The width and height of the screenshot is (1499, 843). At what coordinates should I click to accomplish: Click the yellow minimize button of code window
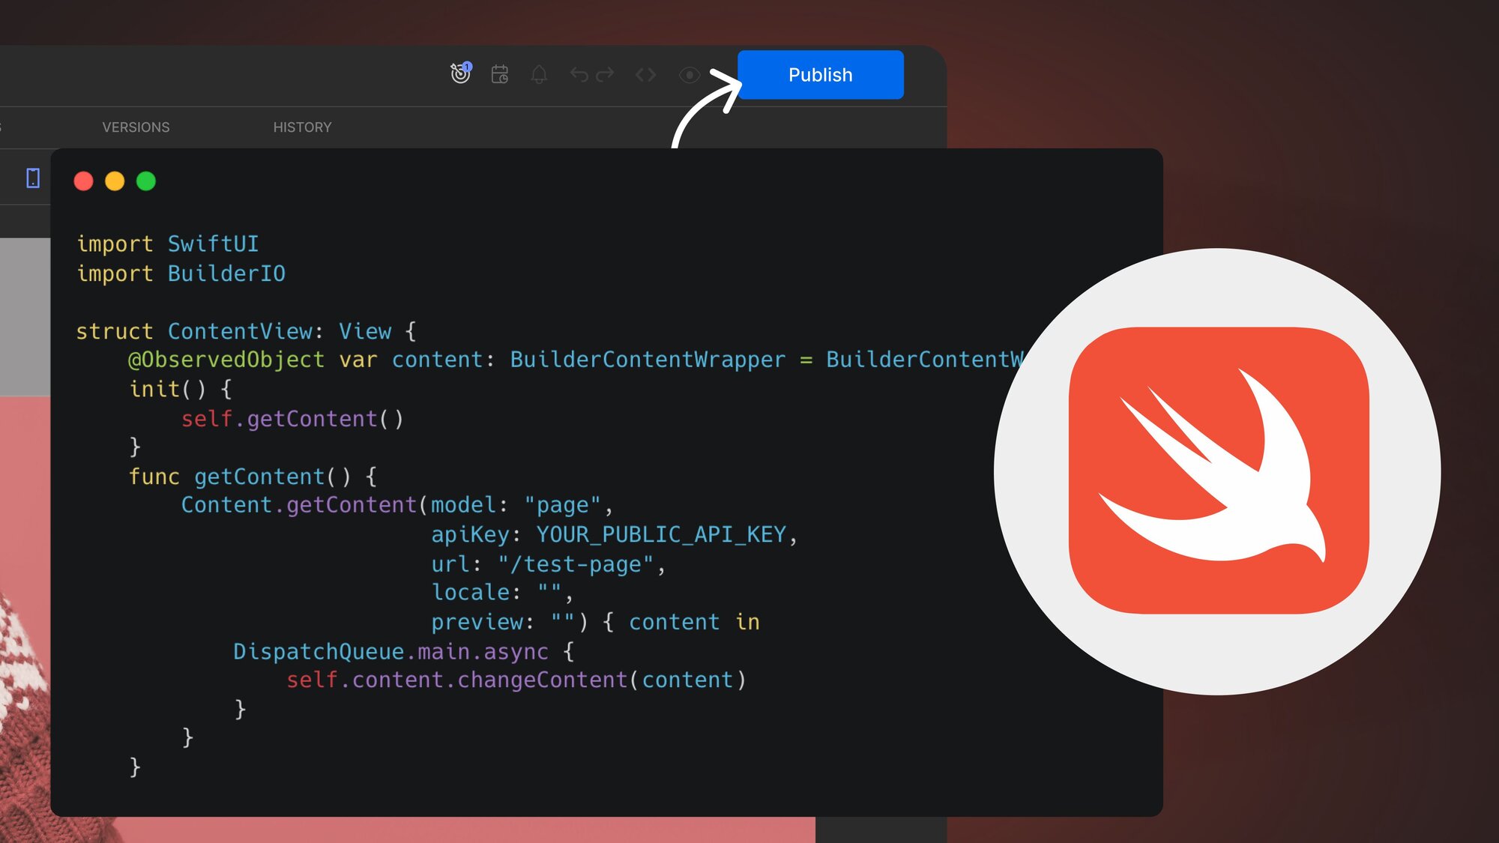[x=115, y=181]
